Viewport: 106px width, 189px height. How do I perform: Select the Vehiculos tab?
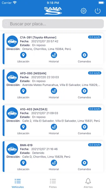click(18, 183)
